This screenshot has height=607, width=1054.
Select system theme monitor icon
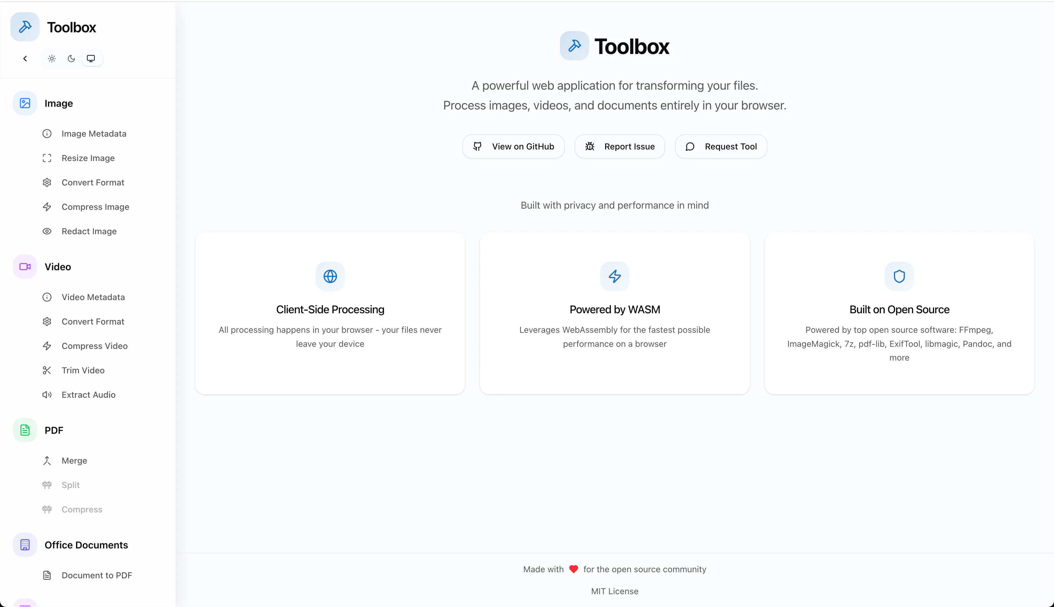tap(91, 59)
